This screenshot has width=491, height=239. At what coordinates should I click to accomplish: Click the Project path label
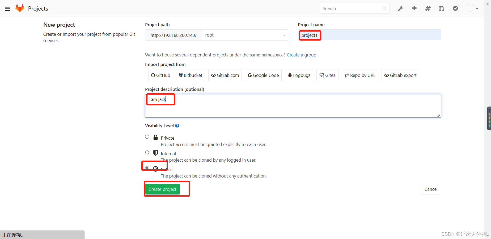[x=157, y=25]
